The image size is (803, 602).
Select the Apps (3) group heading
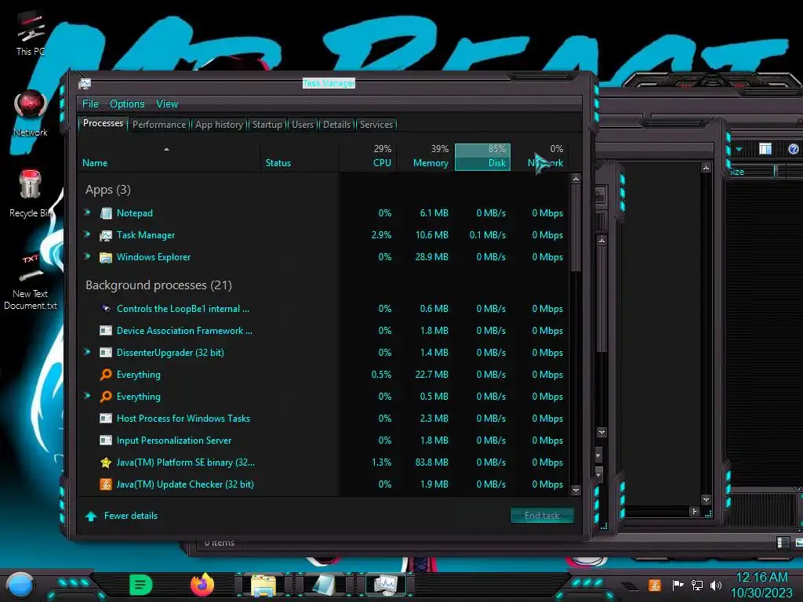(x=108, y=190)
